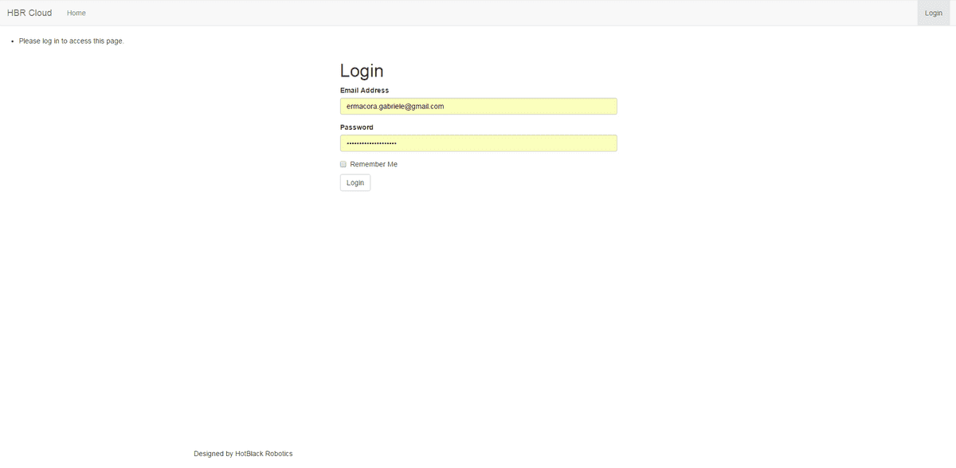
Task: Click the Password field label
Action: click(x=356, y=127)
